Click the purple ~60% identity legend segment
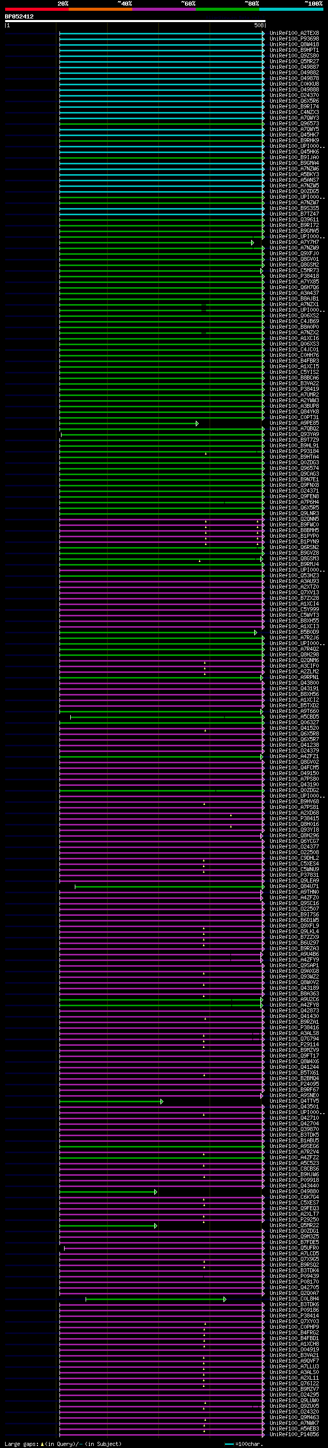 point(163,9)
